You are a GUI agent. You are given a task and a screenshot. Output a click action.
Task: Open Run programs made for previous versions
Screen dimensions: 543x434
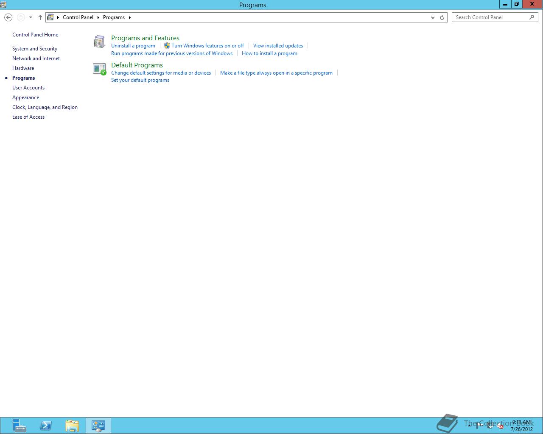pos(172,53)
